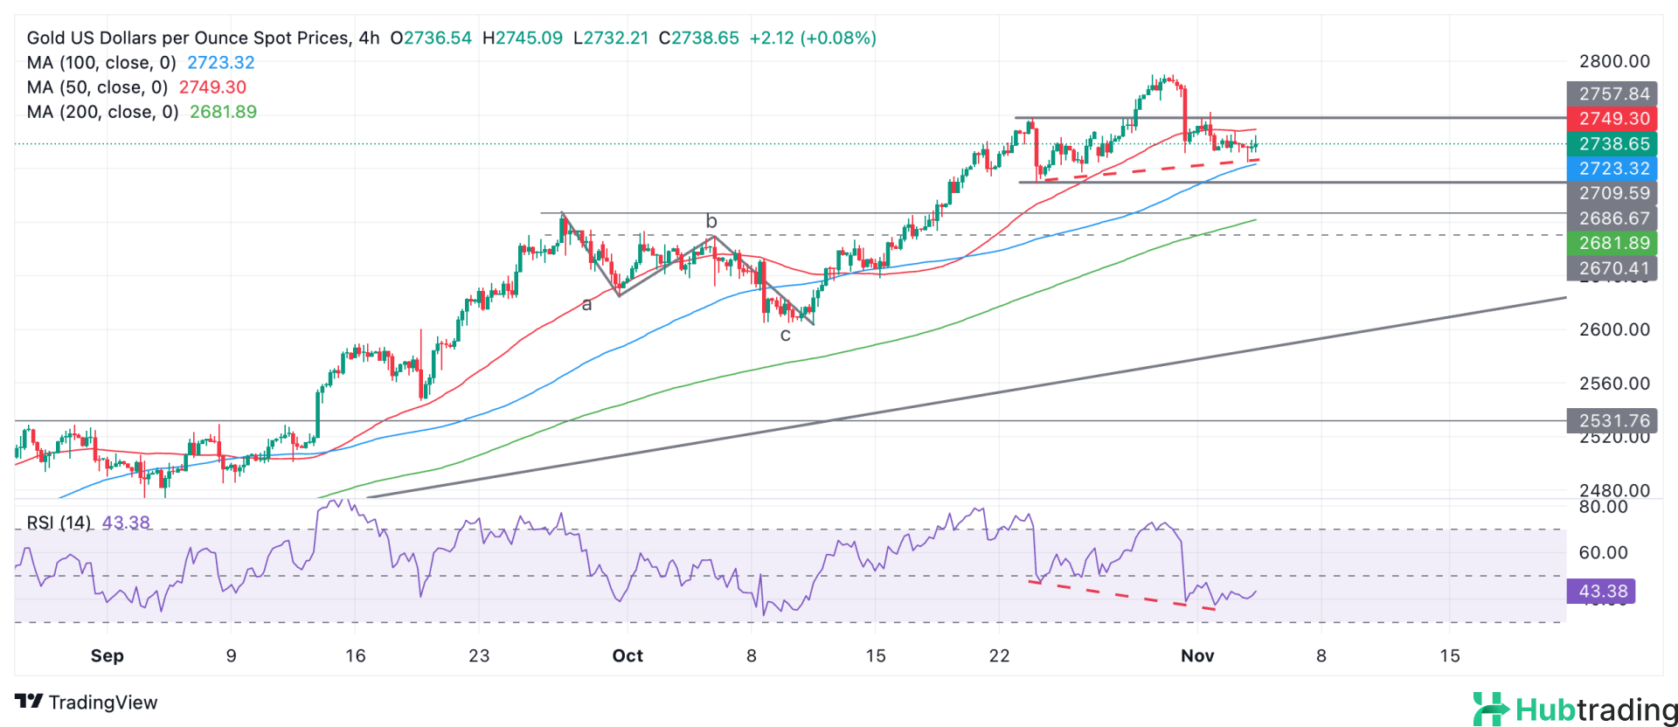The image size is (1678, 727).
Task: Click the TradingView logo icon
Action: (x=29, y=702)
